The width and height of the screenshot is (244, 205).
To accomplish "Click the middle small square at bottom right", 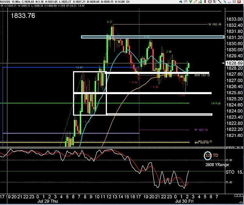I will (x=238, y=196).
